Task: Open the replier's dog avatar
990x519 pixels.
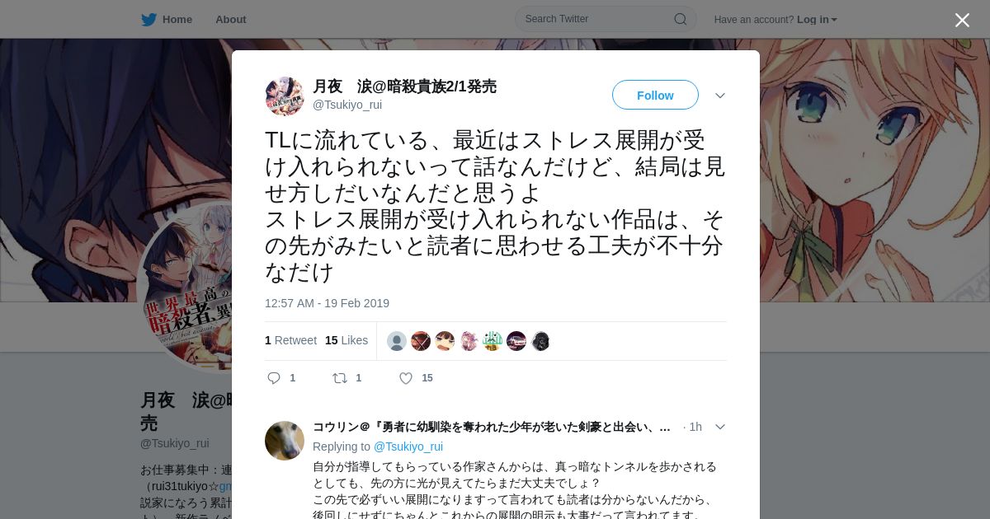Action: pyautogui.click(x=285, y=441)
